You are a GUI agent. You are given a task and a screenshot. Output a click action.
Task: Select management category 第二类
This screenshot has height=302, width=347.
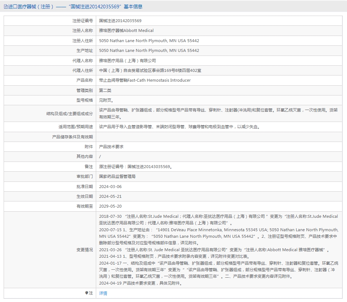105,90
